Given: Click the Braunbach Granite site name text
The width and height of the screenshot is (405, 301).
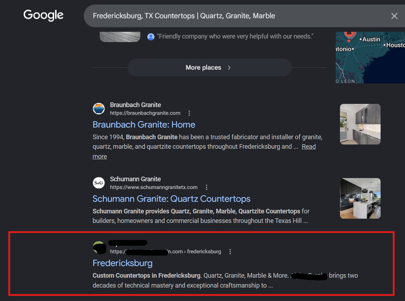Looking at the screenshot, I should (x=135, y=105).
